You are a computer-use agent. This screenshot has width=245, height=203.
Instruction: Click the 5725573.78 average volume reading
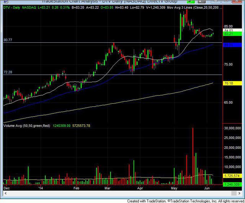coord(81,126)
